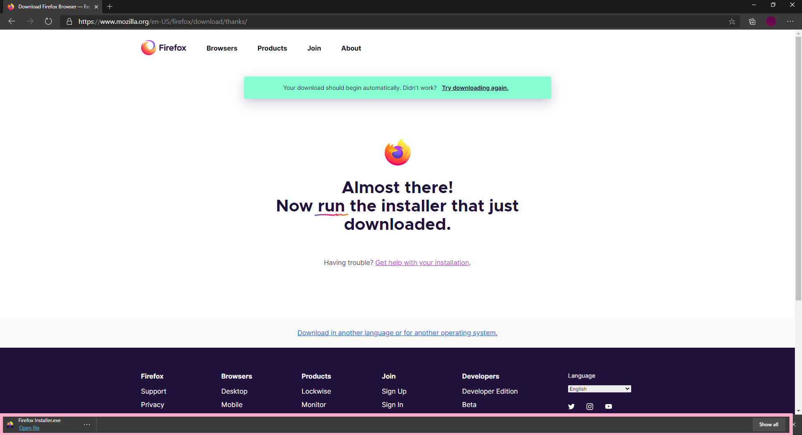Open footer Support link
This screenshot has height=435, width=802.
[x=154, y=391]
